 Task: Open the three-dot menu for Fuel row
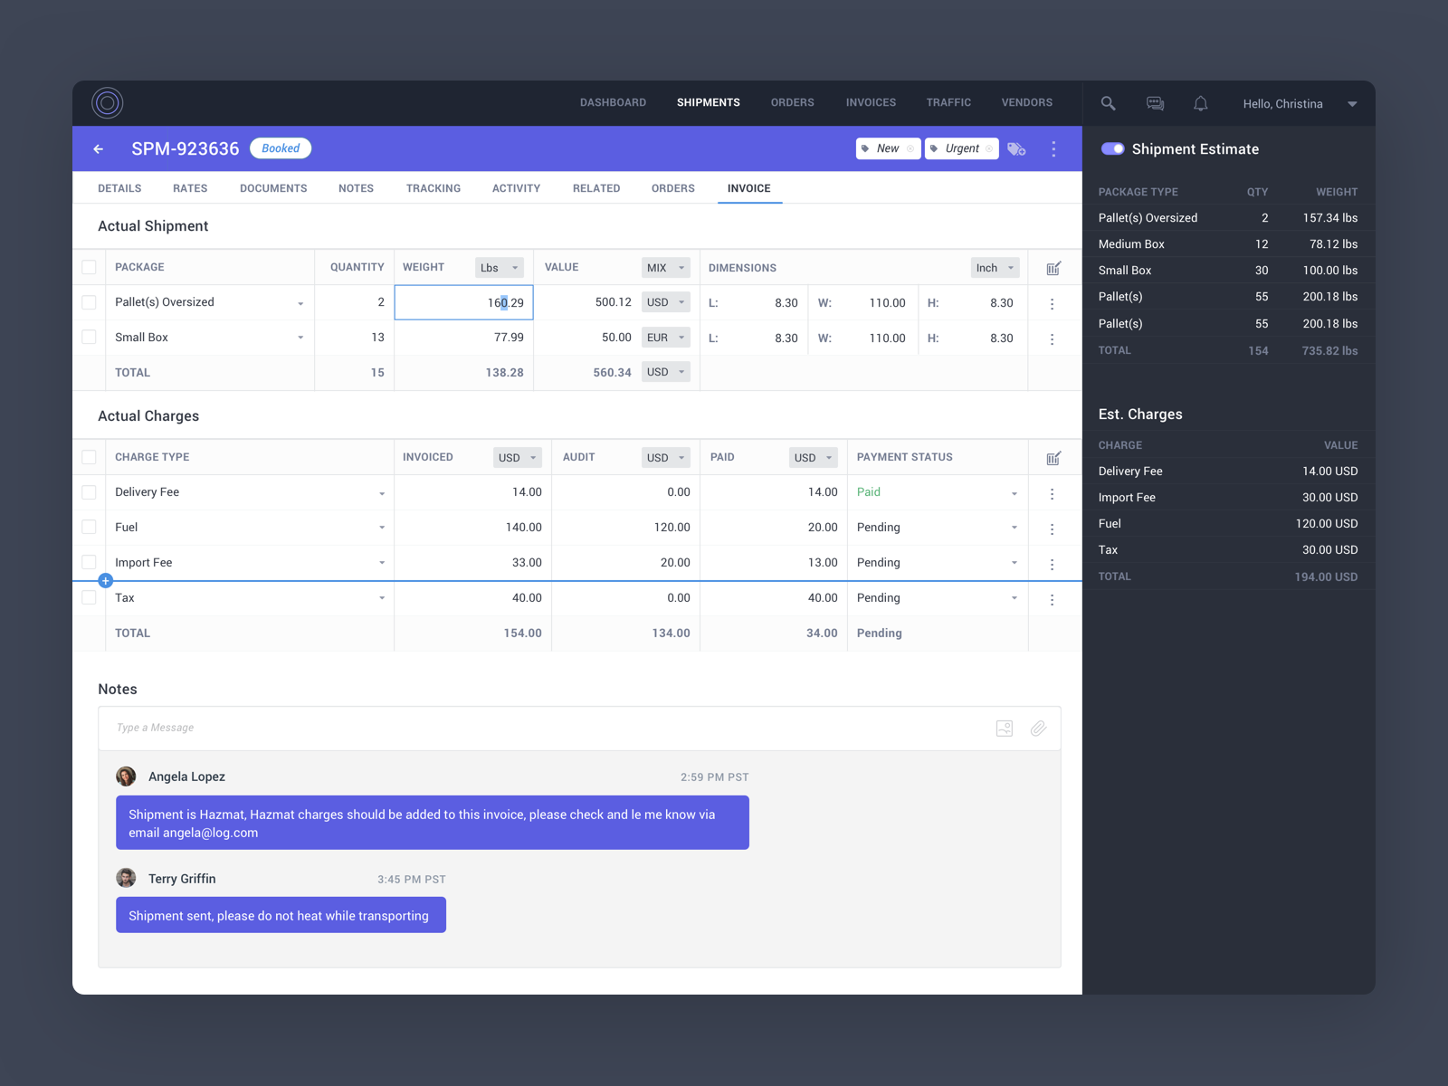1052,529
